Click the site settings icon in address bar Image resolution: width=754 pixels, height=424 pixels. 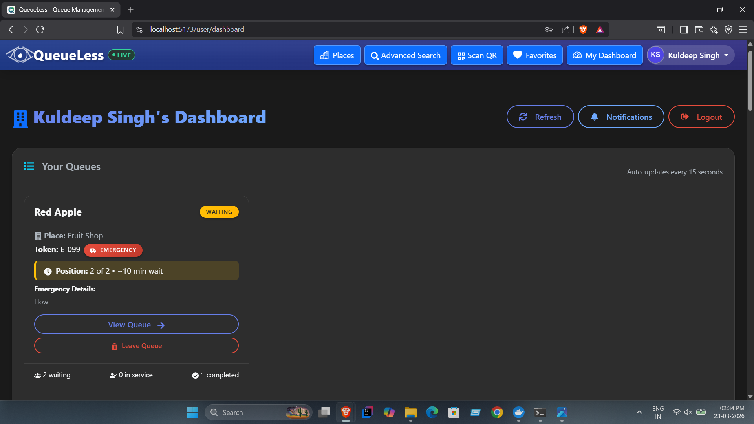click(x=139, y=29)
